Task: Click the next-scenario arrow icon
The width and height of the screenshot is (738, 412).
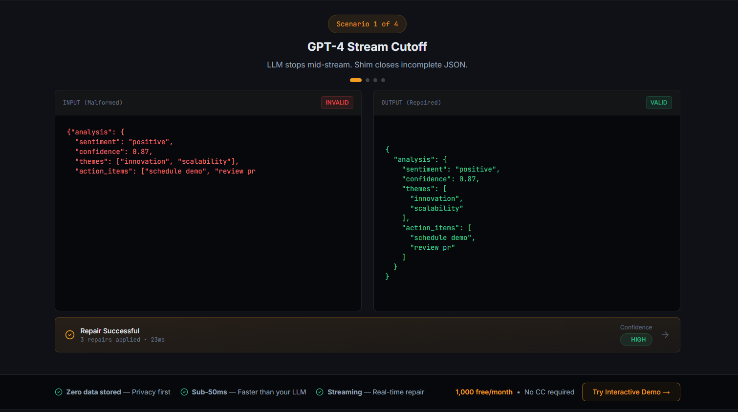Action: [665, 335]
